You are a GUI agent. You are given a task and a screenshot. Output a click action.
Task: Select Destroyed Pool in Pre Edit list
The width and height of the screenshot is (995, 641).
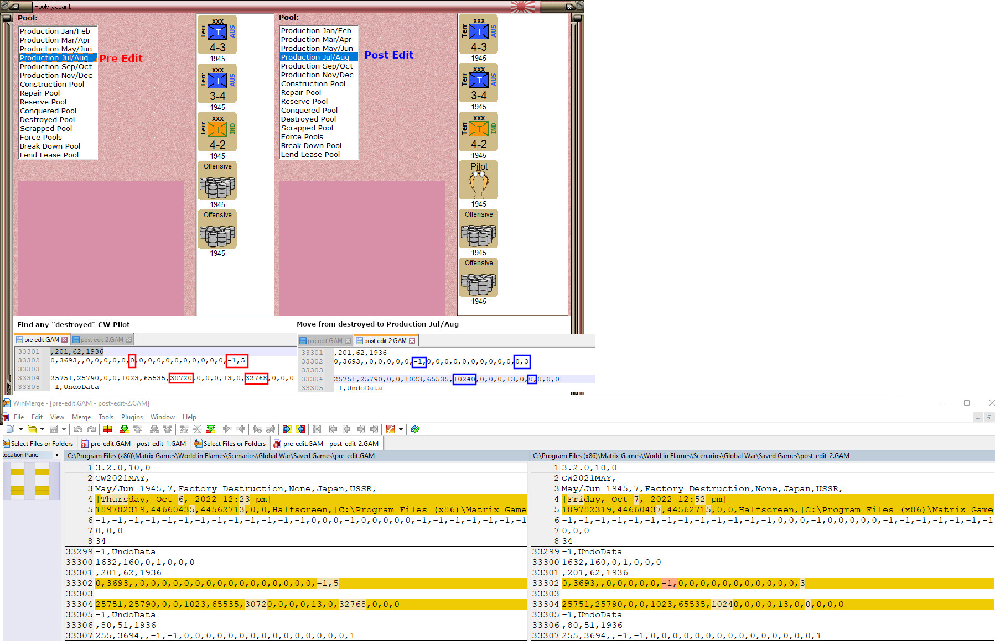[x=47, y=120]
